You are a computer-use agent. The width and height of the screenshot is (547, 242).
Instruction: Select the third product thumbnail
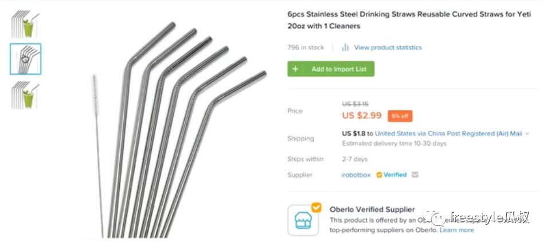(25, 94)
